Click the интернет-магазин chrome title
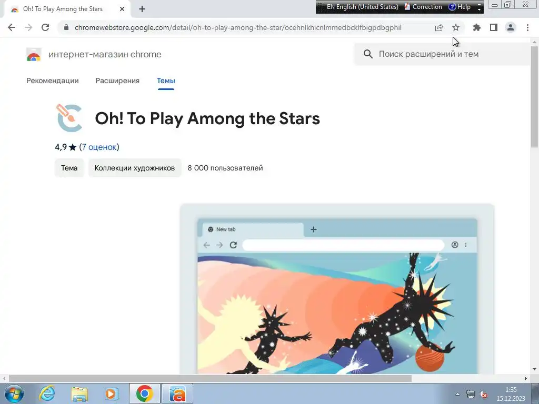Viewport: 539px width, 404px height. (105, 54)
